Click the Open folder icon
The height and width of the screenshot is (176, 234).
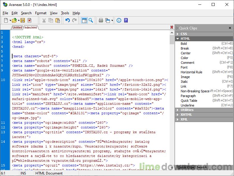(x=14, y=20)
